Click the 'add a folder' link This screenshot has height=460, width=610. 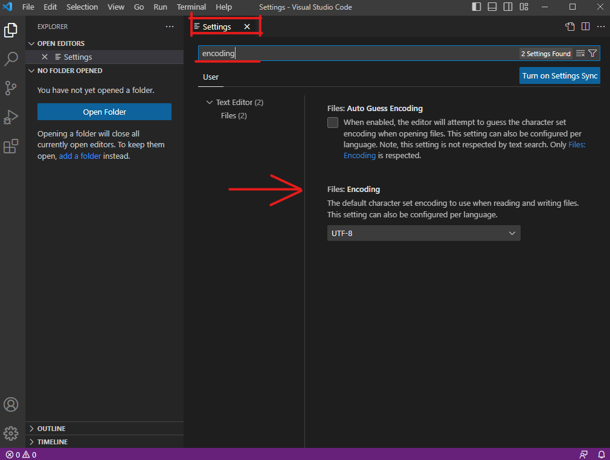(x=80, y=156)
